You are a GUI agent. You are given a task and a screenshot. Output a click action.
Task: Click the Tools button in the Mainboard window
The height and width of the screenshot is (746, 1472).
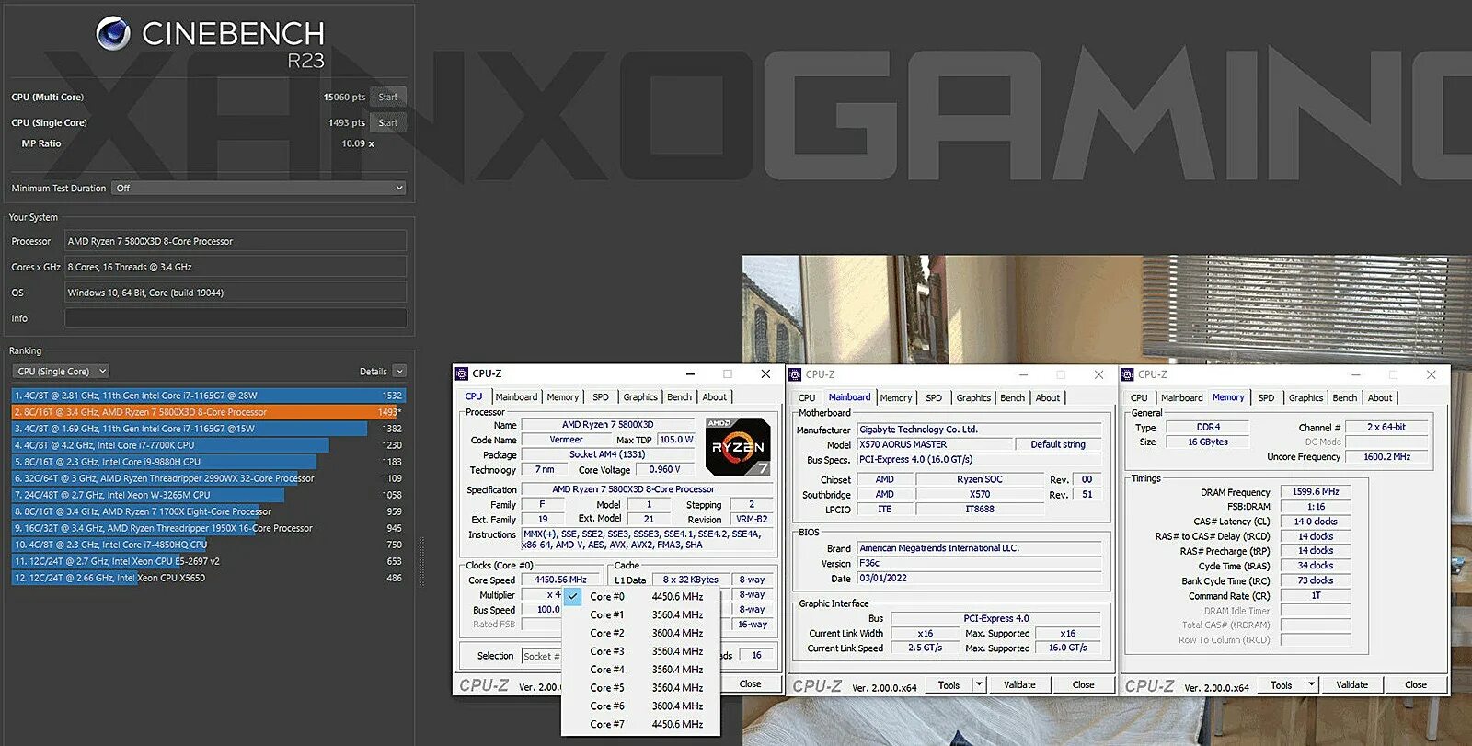pyautogui.click(x=949, y=684)
